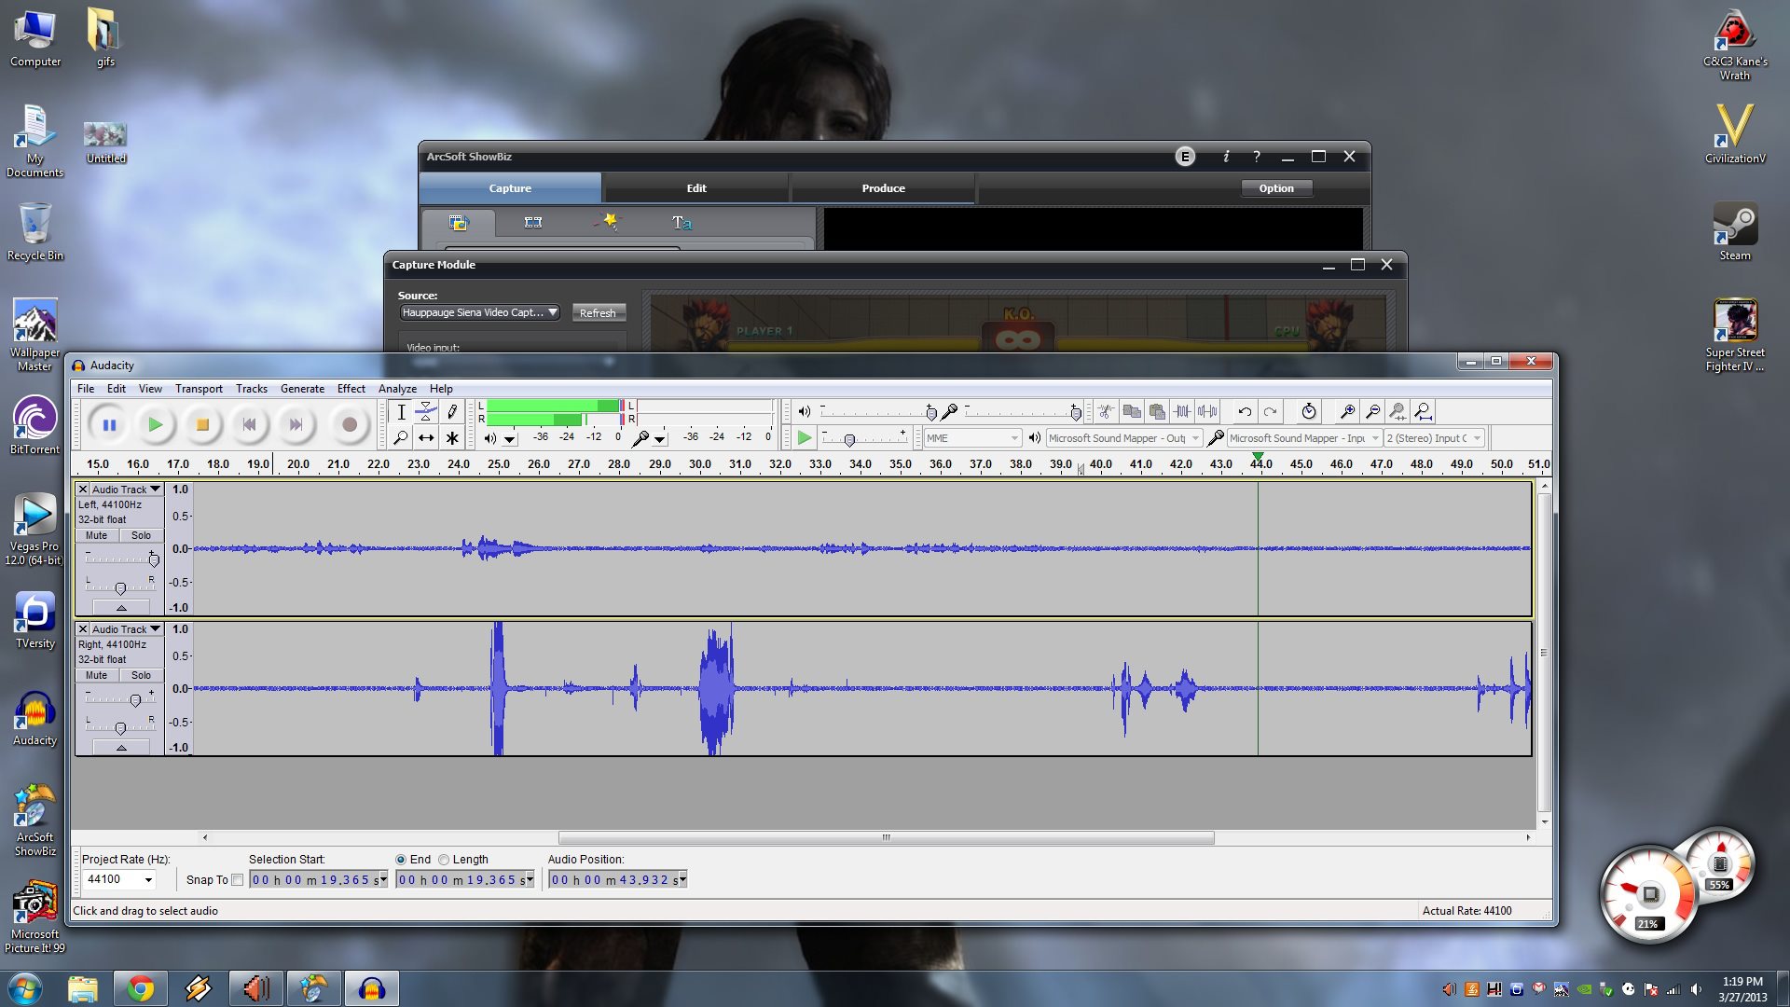
Task: Open the File menu in Audacity
Action: tap(86, 389)
